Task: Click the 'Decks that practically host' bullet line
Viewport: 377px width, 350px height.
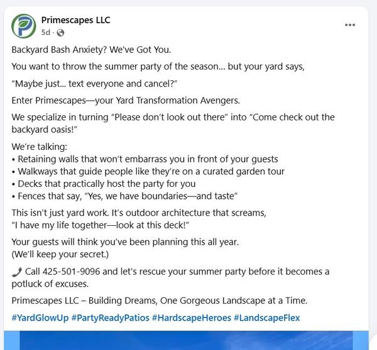Action: pos(104,184)
